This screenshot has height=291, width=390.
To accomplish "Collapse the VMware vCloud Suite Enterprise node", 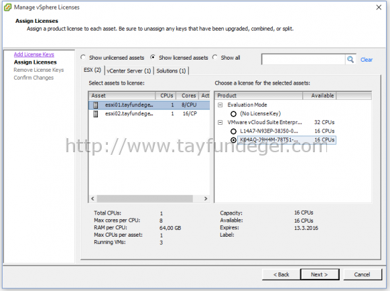I will pyautogui.click(x=220, y=123).
